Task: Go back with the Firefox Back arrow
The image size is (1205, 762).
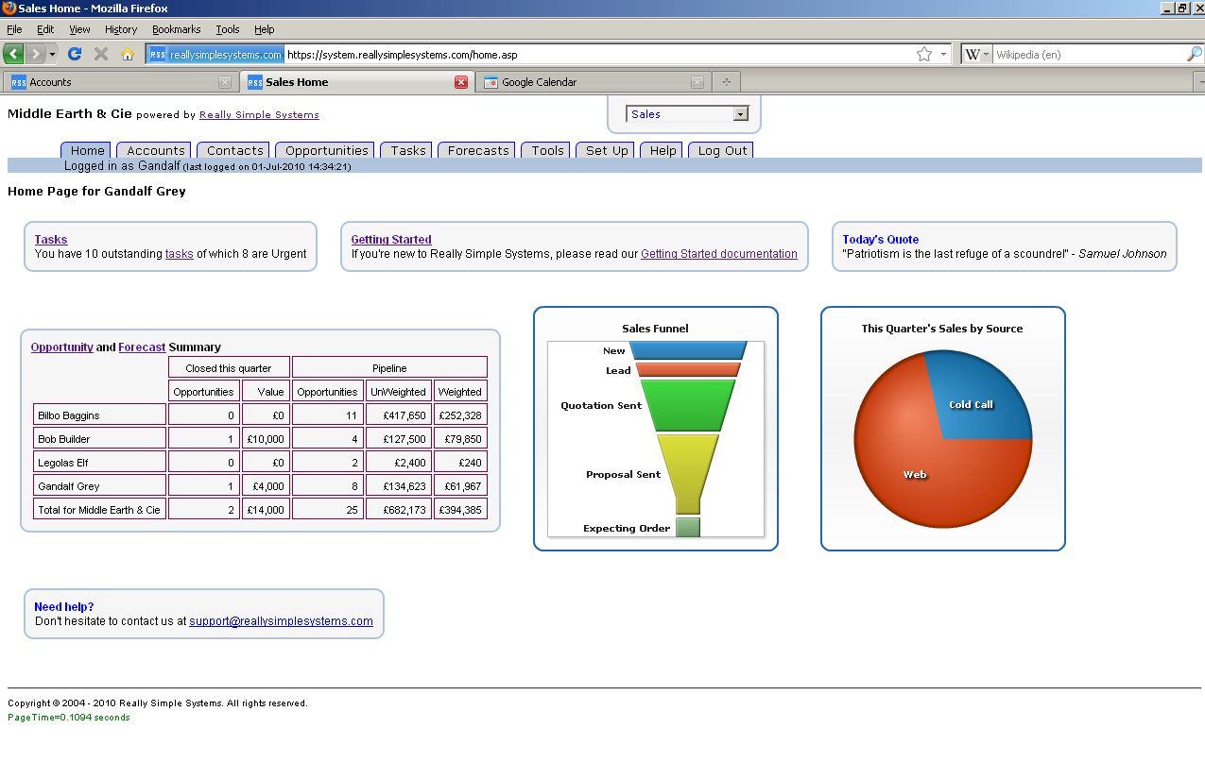Action: pos(13,54)
